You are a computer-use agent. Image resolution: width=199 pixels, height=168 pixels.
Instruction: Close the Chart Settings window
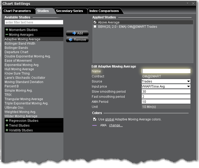(193, 3)
